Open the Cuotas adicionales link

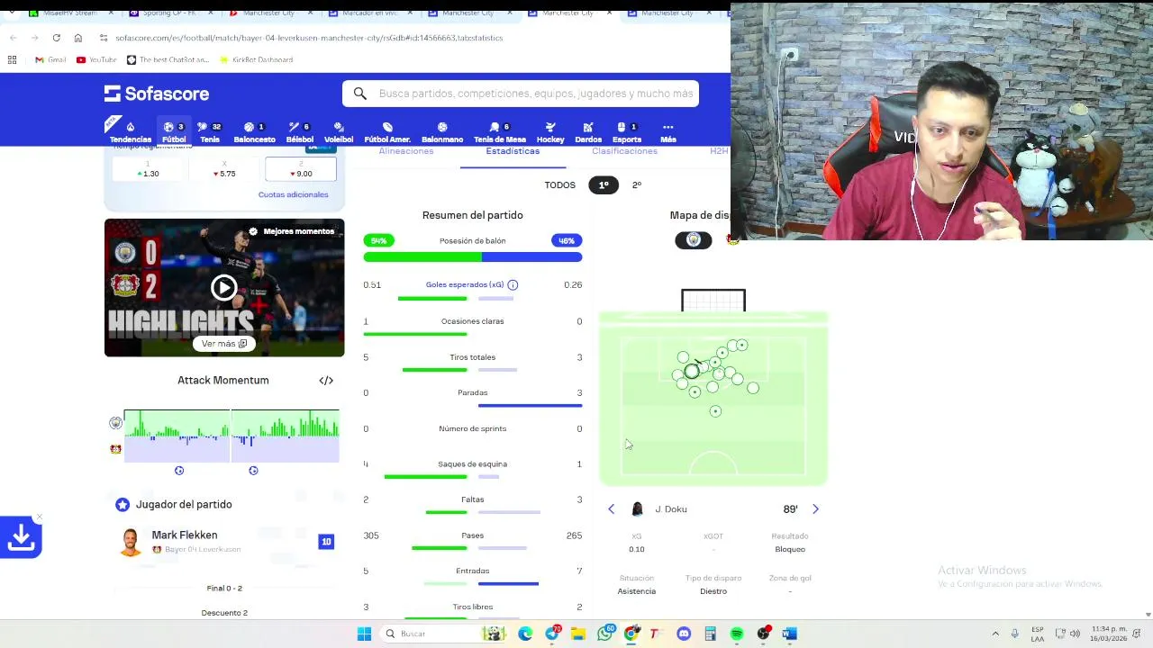pyautogui.click(x=294, y=194)
